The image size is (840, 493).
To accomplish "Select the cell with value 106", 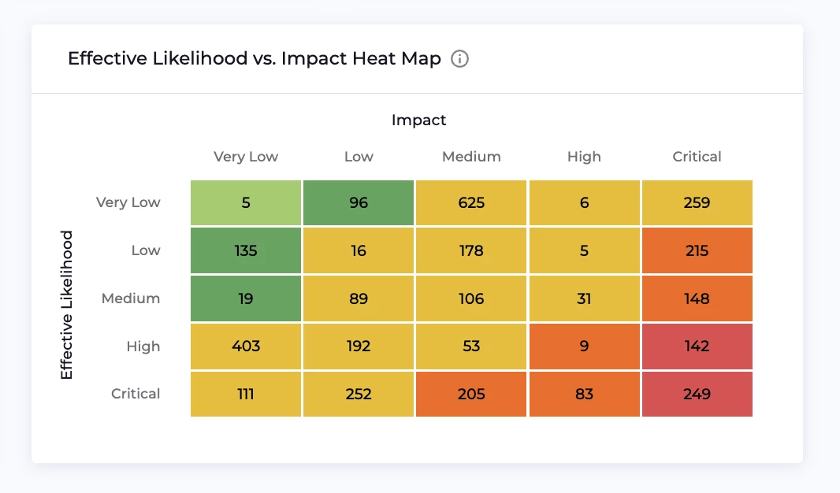I will [471, 298].
